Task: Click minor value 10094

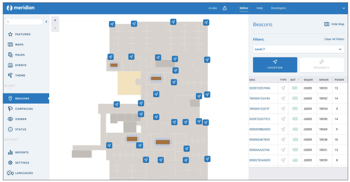Action: [323, 109]
